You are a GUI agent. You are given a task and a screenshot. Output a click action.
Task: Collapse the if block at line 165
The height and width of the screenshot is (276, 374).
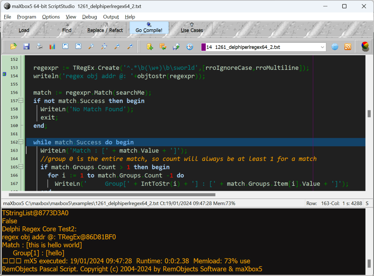21,167
